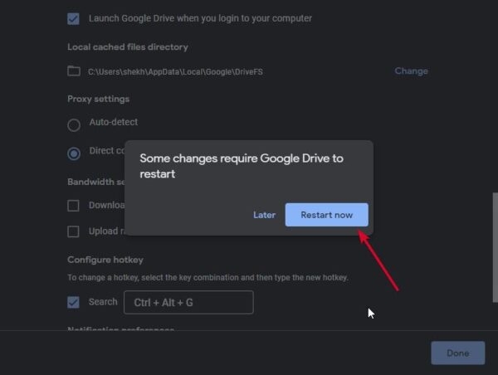
Task: Click Change for the cached files directory
Action: [411, 71]
